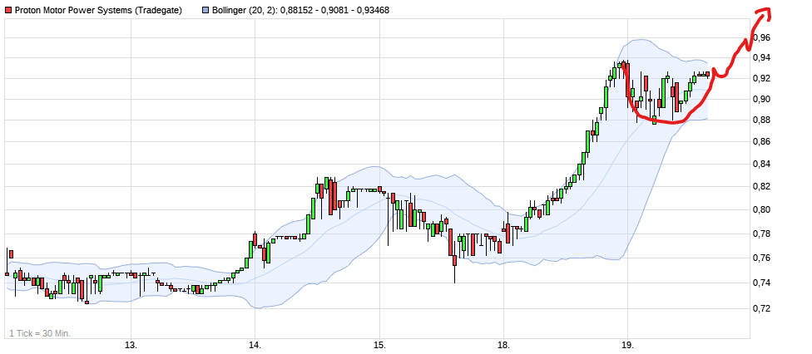Viewport: 812px width, 354px height.
Task: Select the date label 15. on the time axis
Action: point(379,345)
